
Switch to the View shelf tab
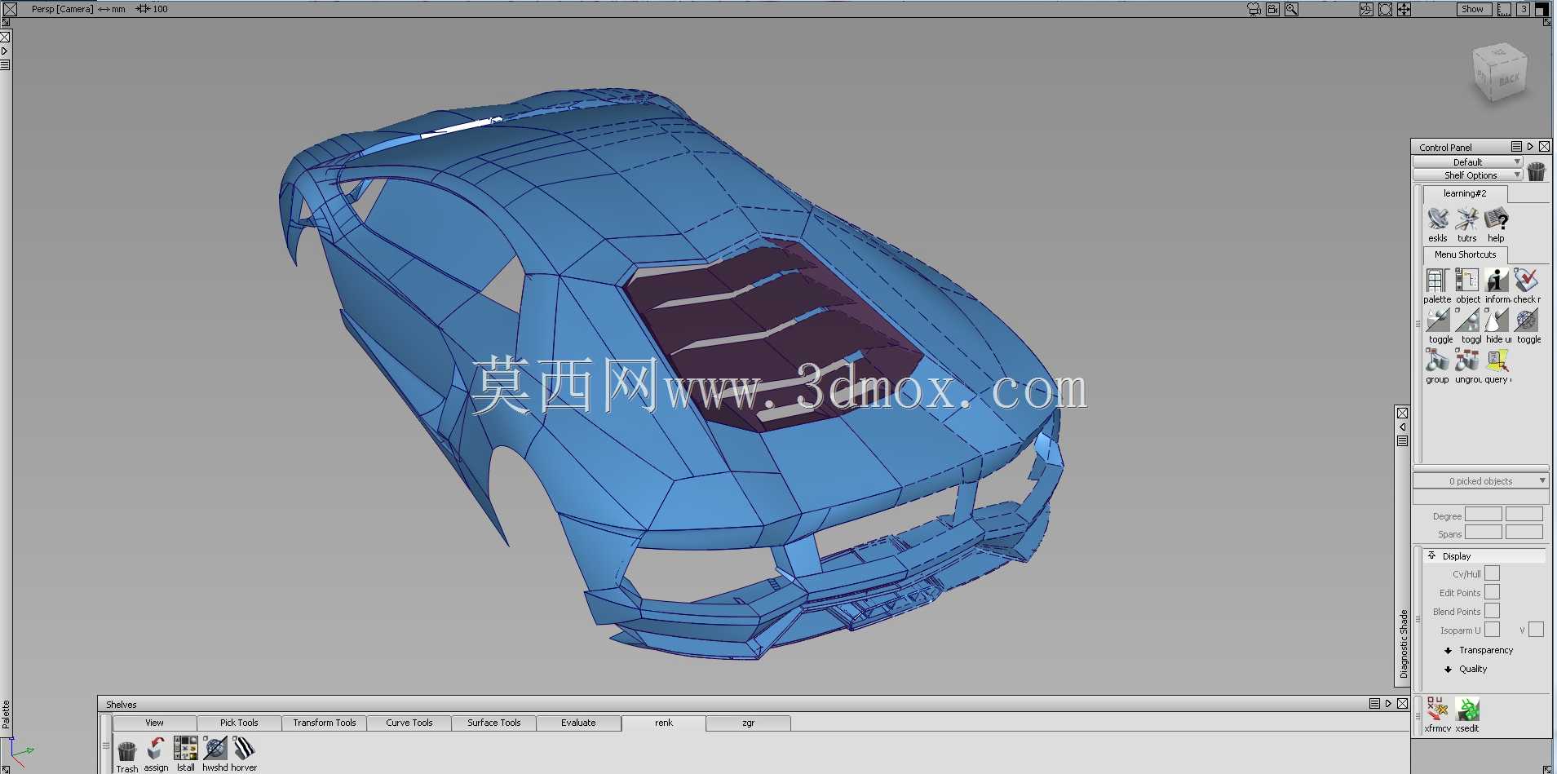154,723
